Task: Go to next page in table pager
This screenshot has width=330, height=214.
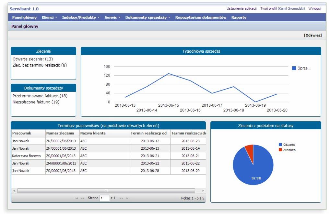Action: coord(122,198)
